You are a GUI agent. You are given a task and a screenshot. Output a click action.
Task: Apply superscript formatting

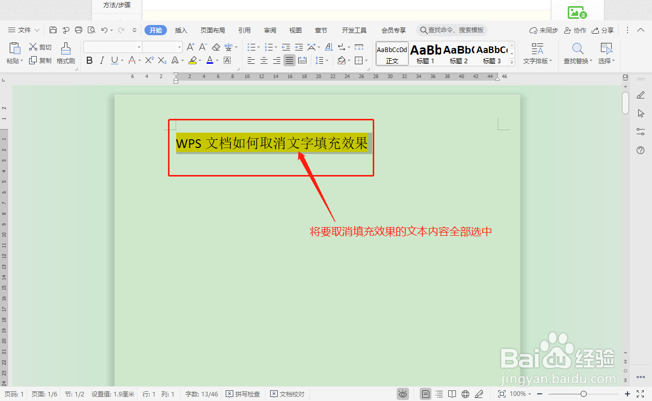tap(149, 60)
